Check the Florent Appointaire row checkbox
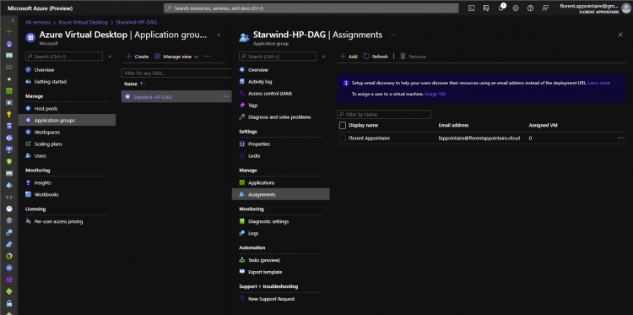 343,138
